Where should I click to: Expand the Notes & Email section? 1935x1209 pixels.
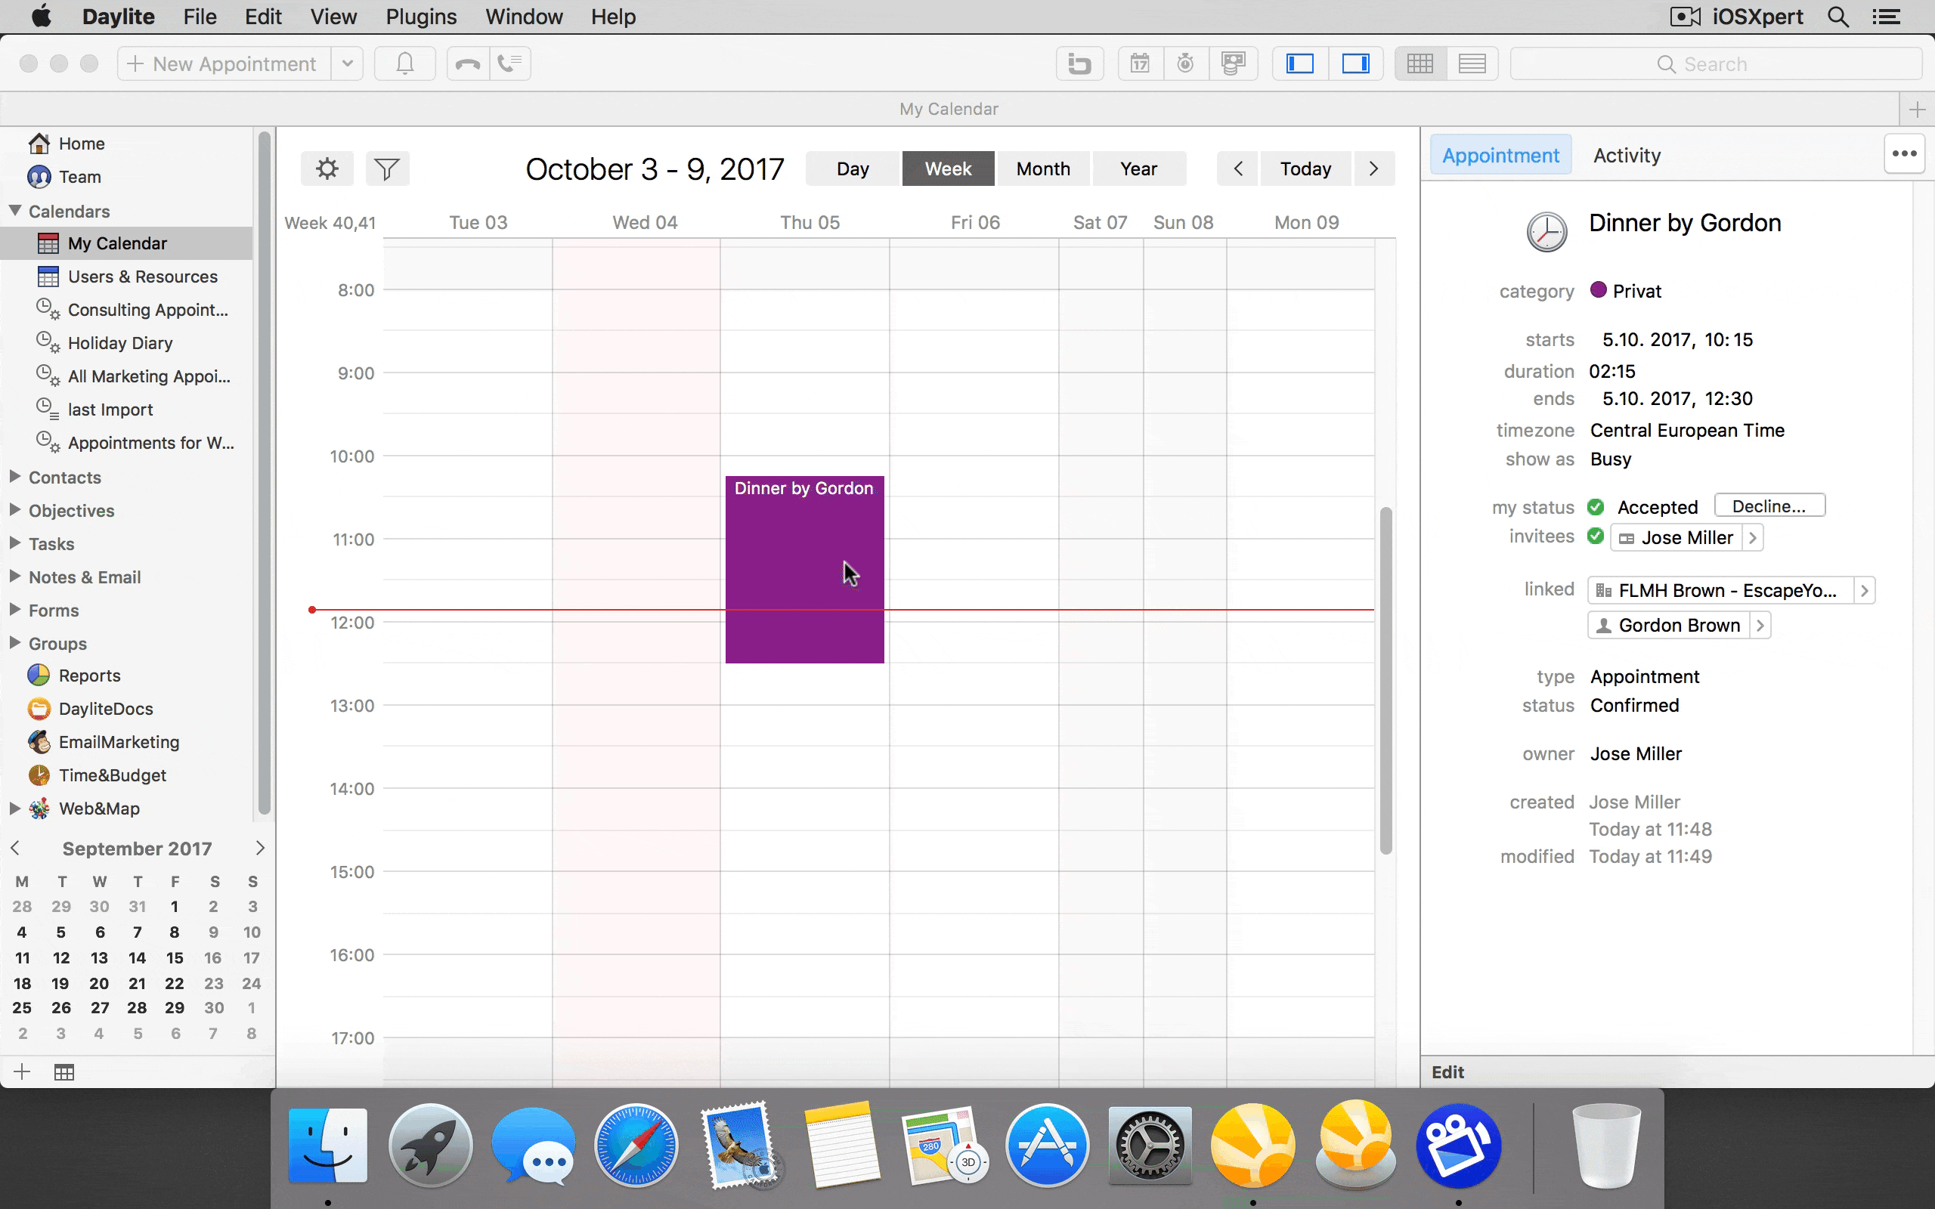pyautogui.click(x=14, y=577)
